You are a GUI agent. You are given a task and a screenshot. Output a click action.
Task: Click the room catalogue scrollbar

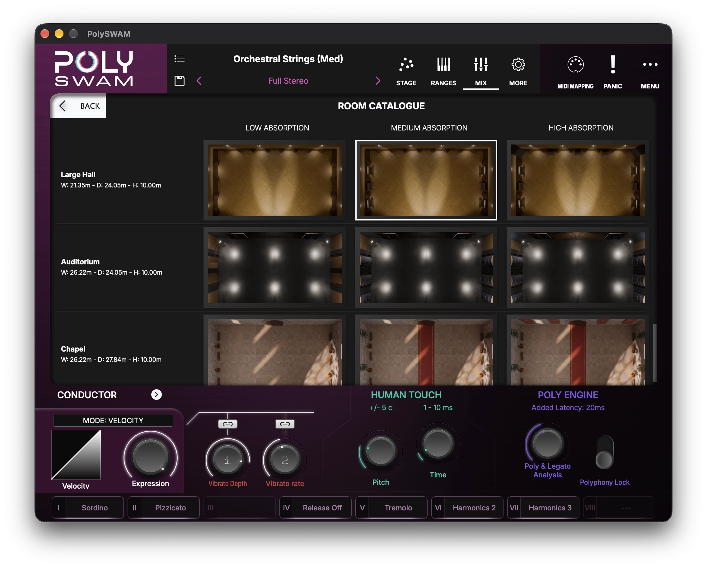(x=654, y=353)
